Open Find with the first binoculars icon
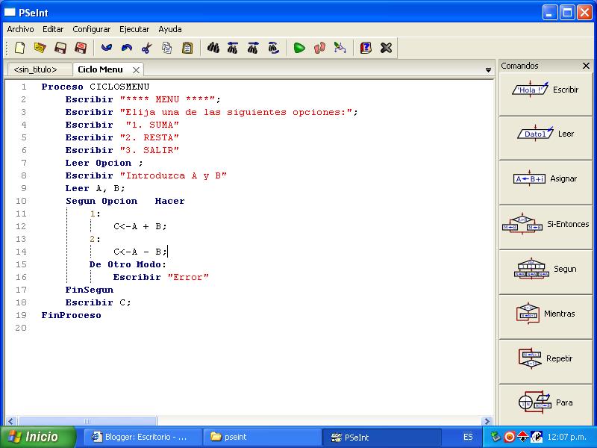Image resolution: width=597 pixels, height=448 pixels. [x=213, y=48]
